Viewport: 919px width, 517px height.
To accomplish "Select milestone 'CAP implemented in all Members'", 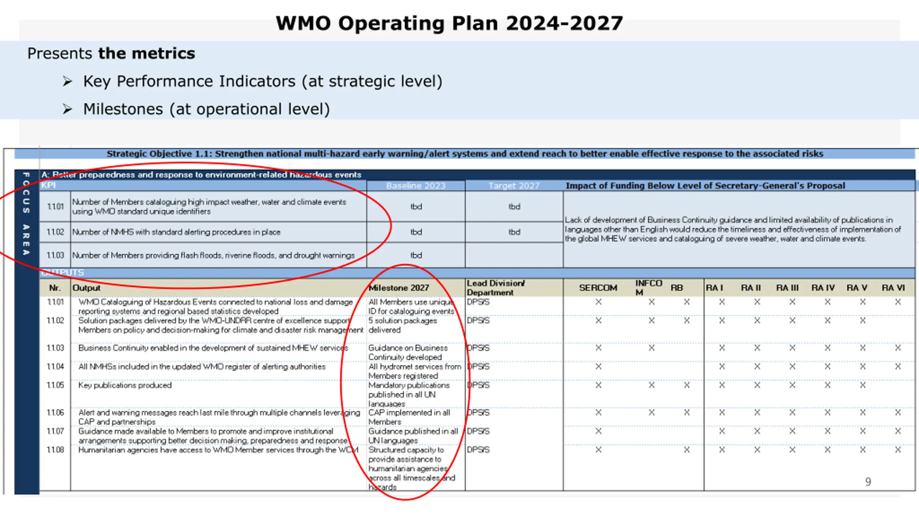I will (x=409, y=417).
